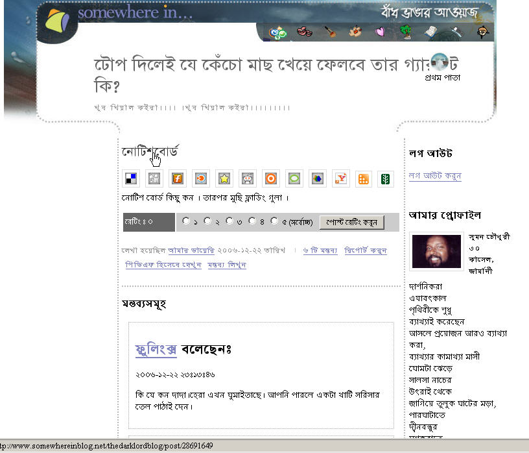Click the paint brush icon in header
The width and height of the screenshot is (529, 453).
(330, 32)
